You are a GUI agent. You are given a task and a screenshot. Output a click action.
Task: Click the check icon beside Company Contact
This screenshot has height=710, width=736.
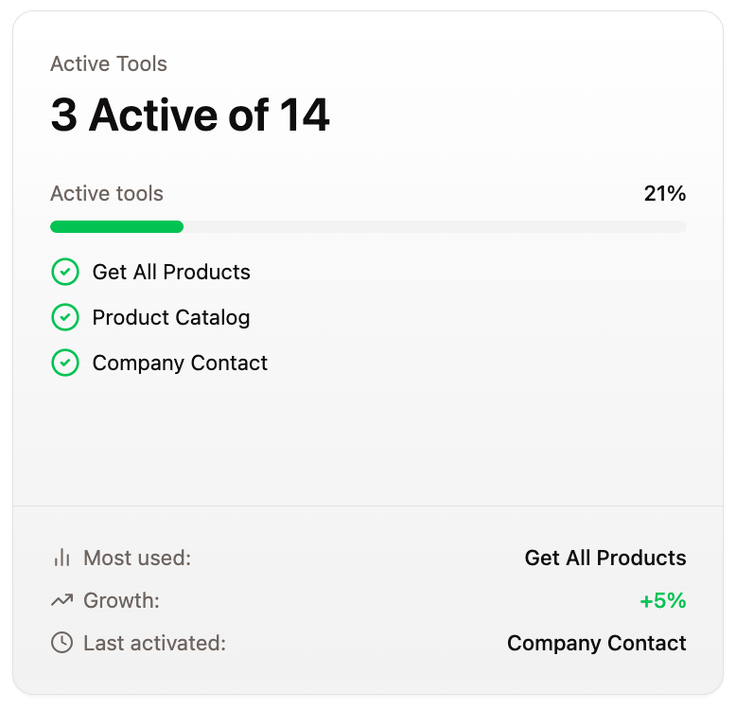64,363
